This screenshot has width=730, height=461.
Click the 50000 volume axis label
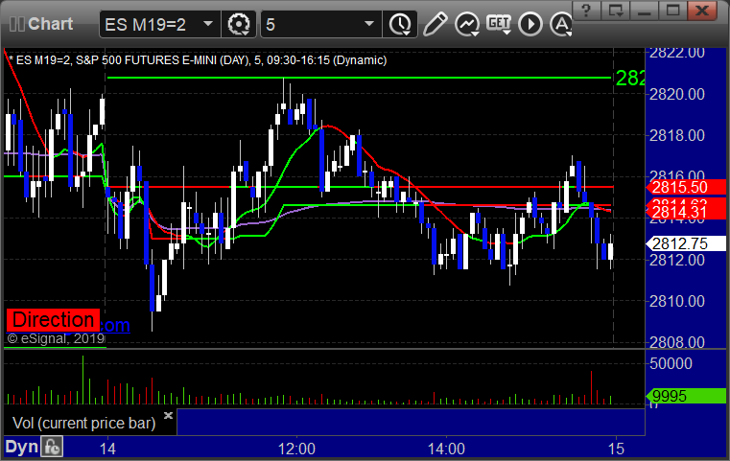click(x=671, y=363)
